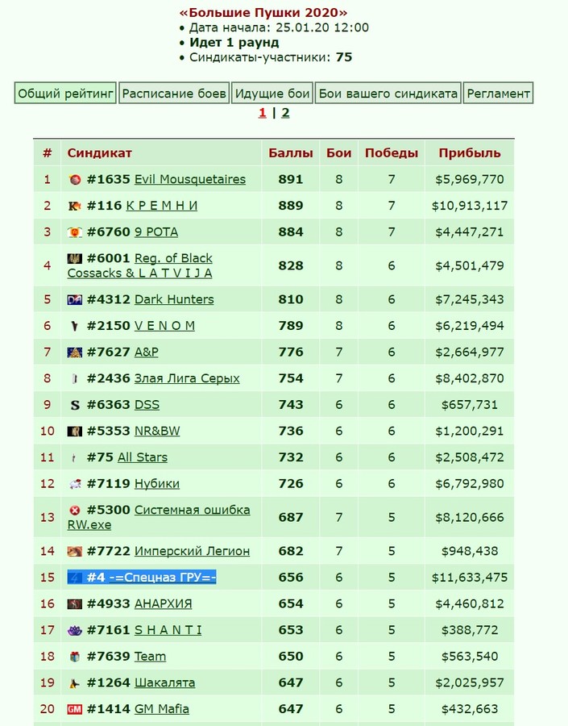Open the Evil Mousquetaires syndicate link
Image resolution: width=568 pixels, height=726 pixels.
(189, 179)
